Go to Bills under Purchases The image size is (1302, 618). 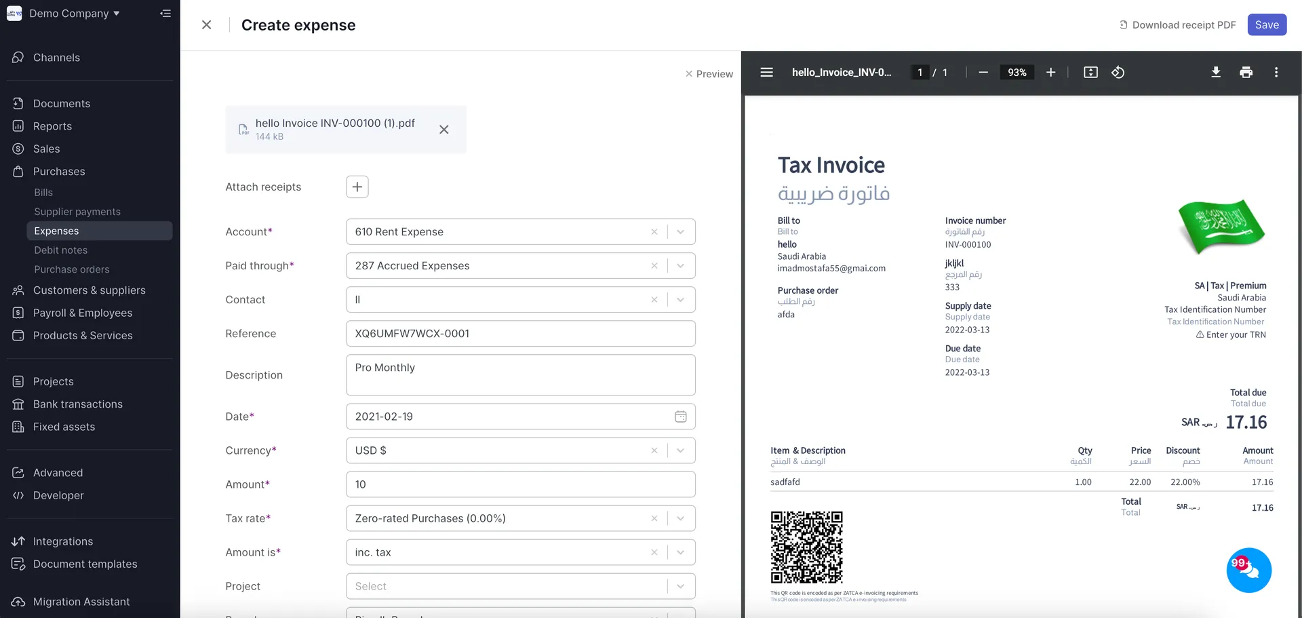tap(43, 193)
